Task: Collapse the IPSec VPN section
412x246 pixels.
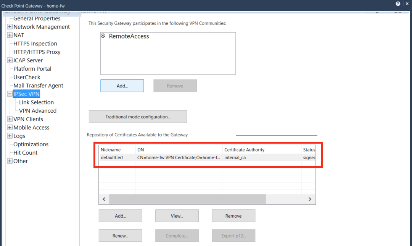Action: [10, 94]
